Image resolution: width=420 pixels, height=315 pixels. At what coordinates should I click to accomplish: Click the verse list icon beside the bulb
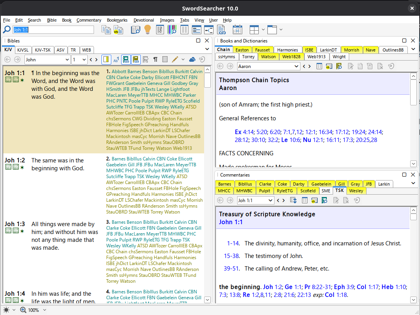tap(160, 29)
